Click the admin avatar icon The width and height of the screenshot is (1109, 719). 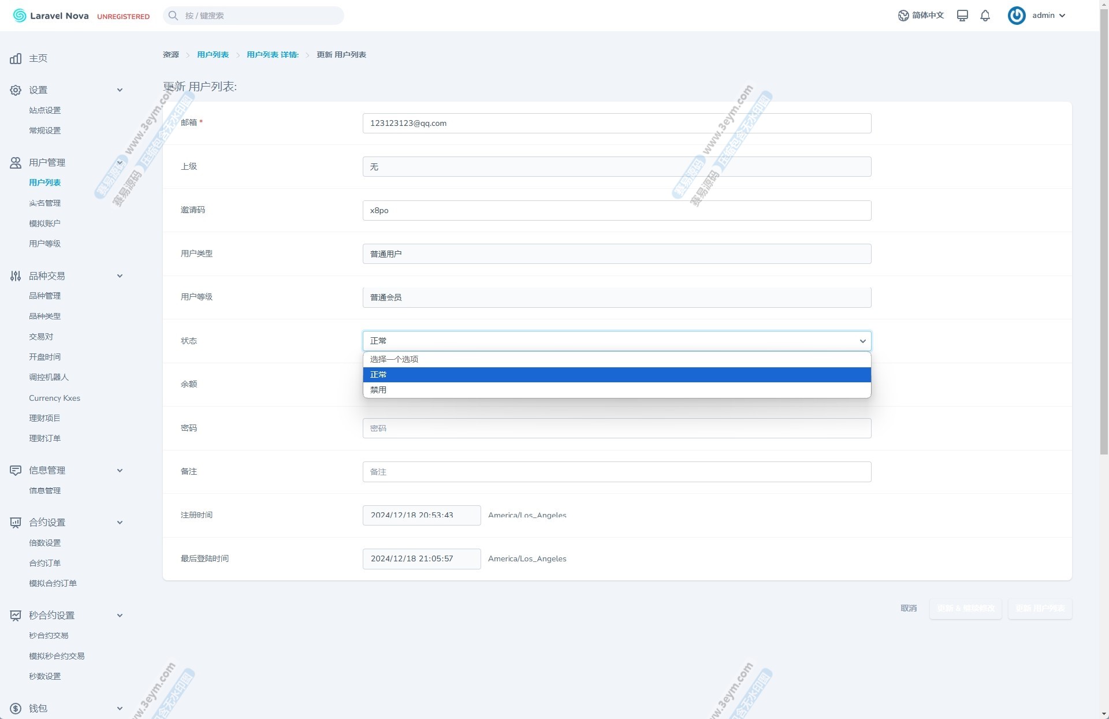1017,16
